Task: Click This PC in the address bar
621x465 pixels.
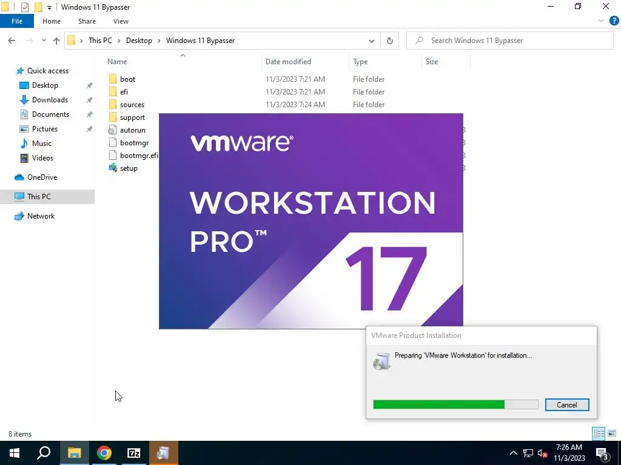Action: 100,41
